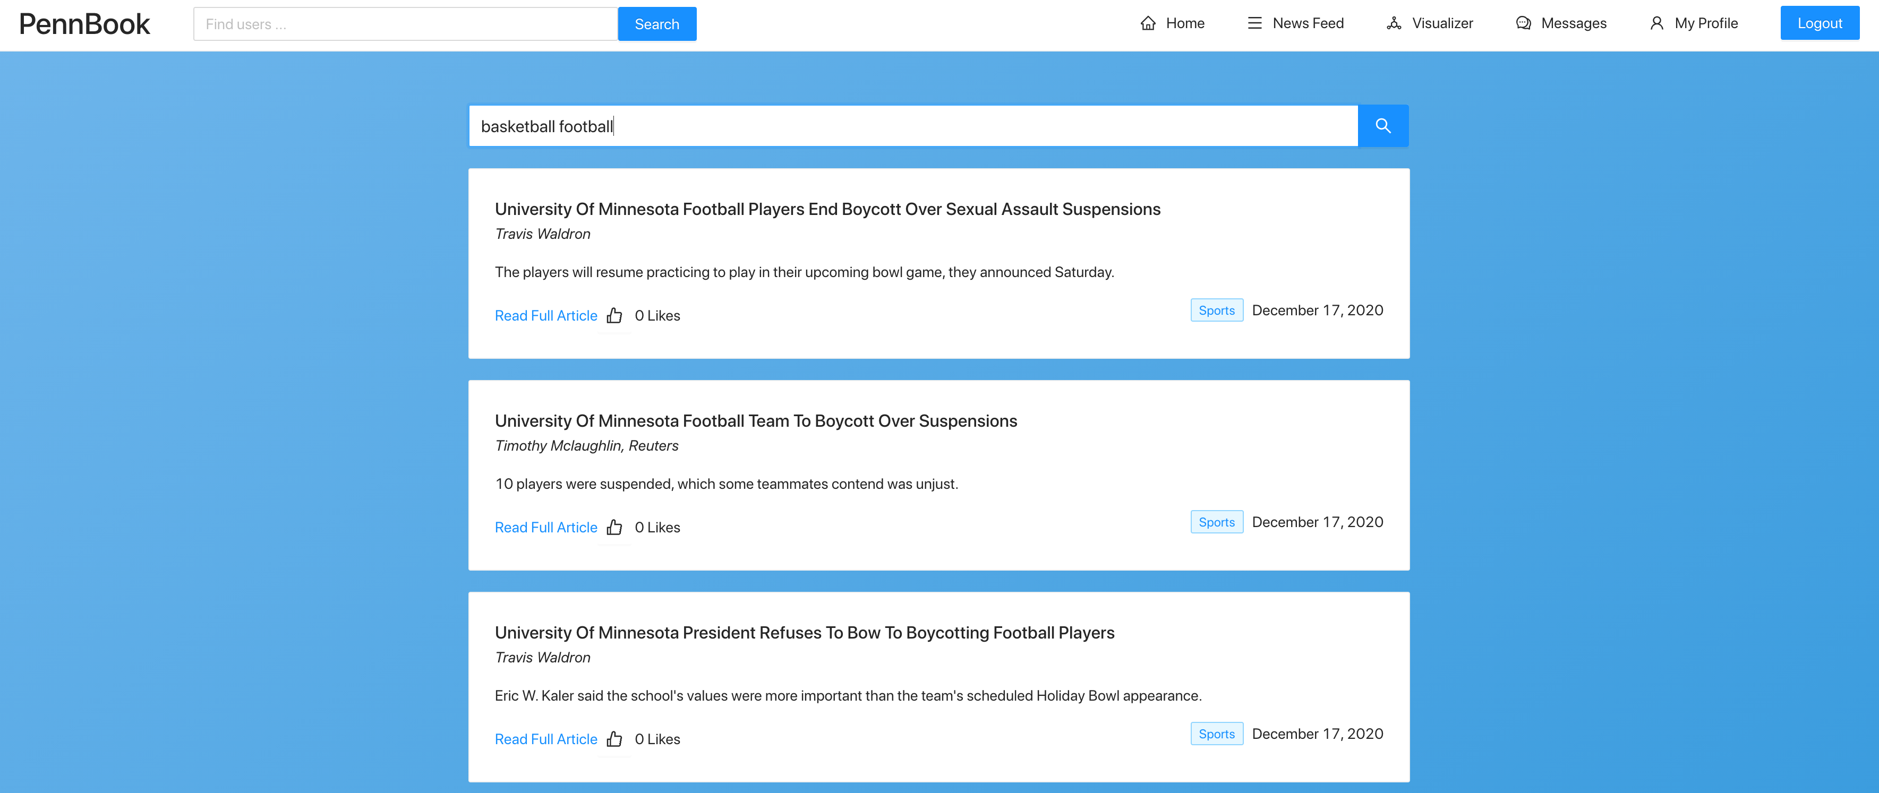Screen dimensions: 1879x793
Task: Go to the News Feed page
Action: click(x=1307, y=23)
